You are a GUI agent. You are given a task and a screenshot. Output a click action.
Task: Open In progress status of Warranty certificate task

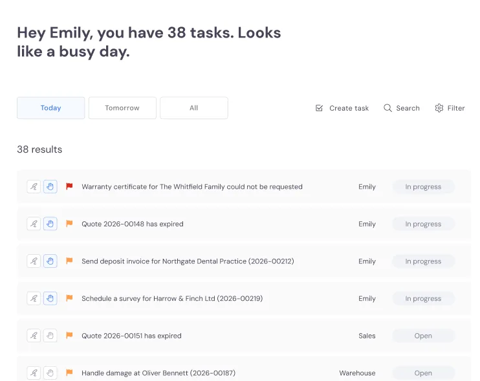pos(423,187)
